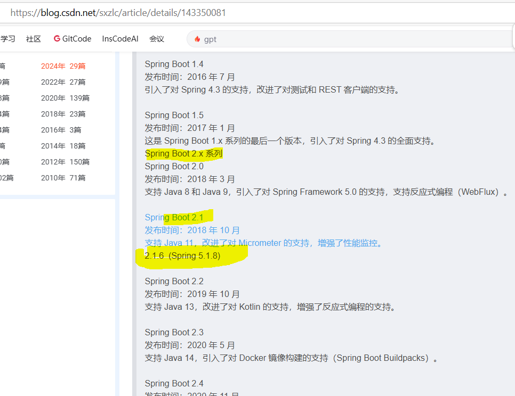Open the 2012年 archive with 150 articles
515x396 pixels.
[x=64, y=161]
